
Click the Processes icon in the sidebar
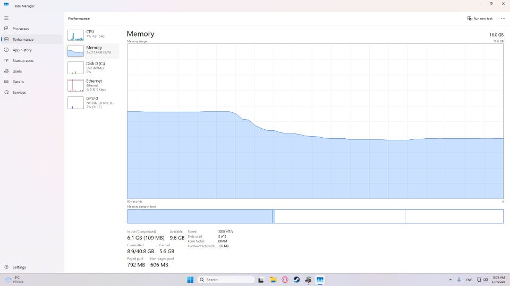6,29
